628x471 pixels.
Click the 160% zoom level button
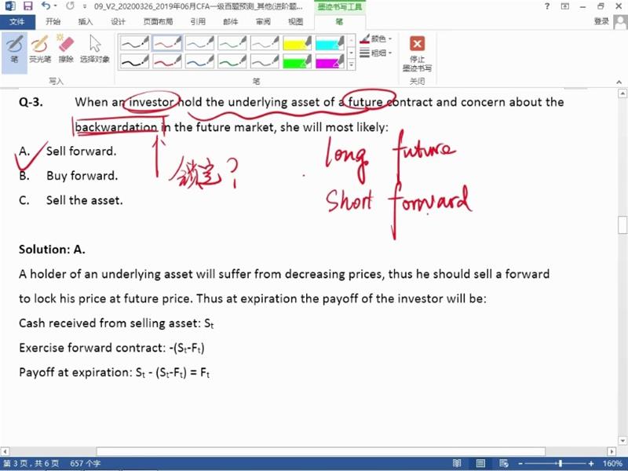tap(612, 464)
